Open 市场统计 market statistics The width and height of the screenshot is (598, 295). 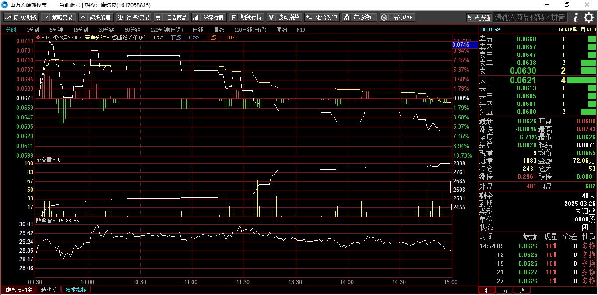click(x=359, y=18)
